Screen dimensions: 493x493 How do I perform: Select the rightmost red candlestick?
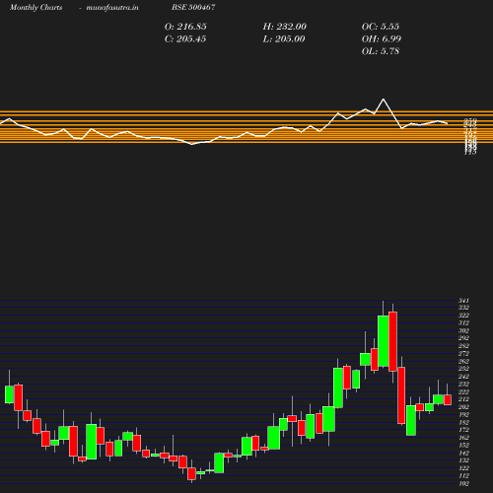pos(448,400)
